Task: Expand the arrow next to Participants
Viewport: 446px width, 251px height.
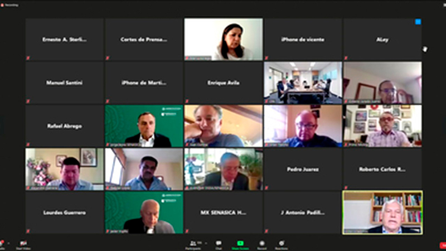Action: tap(206, 243)
